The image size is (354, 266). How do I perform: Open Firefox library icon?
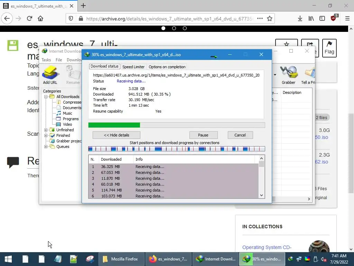[311, 19]
